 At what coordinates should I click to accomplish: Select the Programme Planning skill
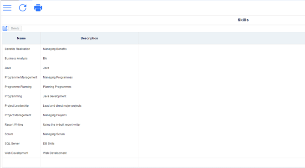(x=18, y=87)
